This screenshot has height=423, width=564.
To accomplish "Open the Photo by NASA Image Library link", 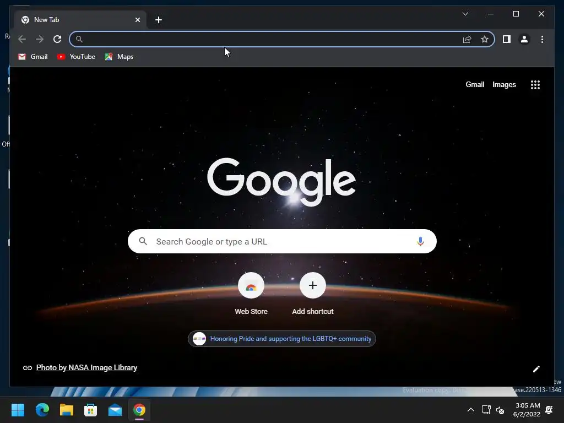I will tap(86, 367).
